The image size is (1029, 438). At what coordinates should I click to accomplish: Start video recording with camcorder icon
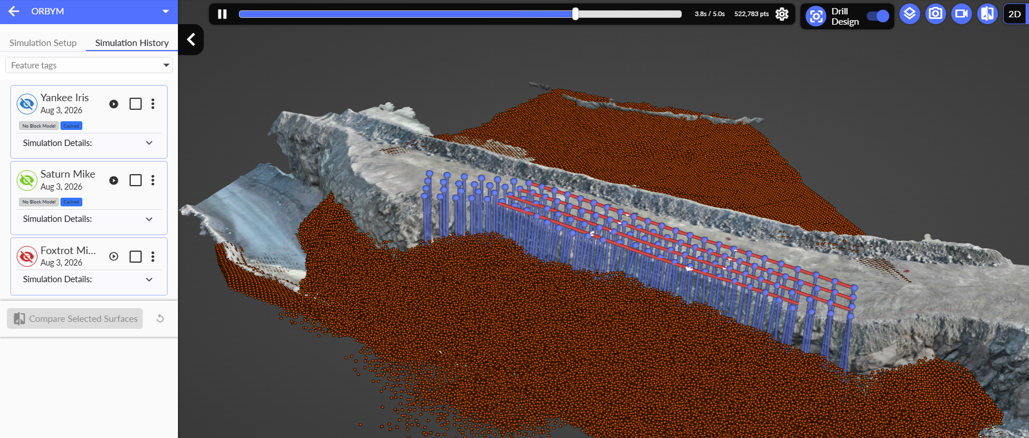962,14
